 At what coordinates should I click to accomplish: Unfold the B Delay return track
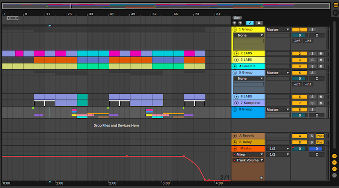pos(235,142)
